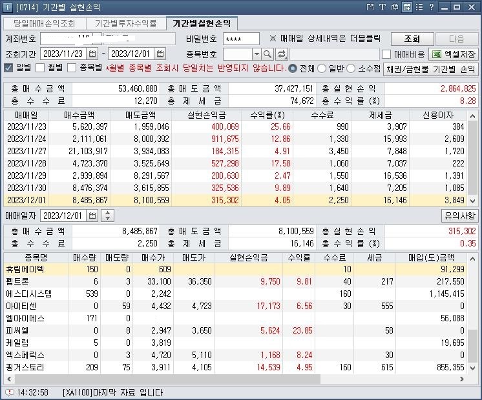
Task: Select the 2023/11/24 row
Action: pos(235,139)
